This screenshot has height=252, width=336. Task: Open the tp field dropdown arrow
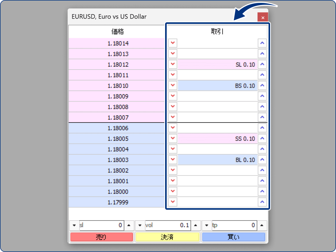pos(207,225)
